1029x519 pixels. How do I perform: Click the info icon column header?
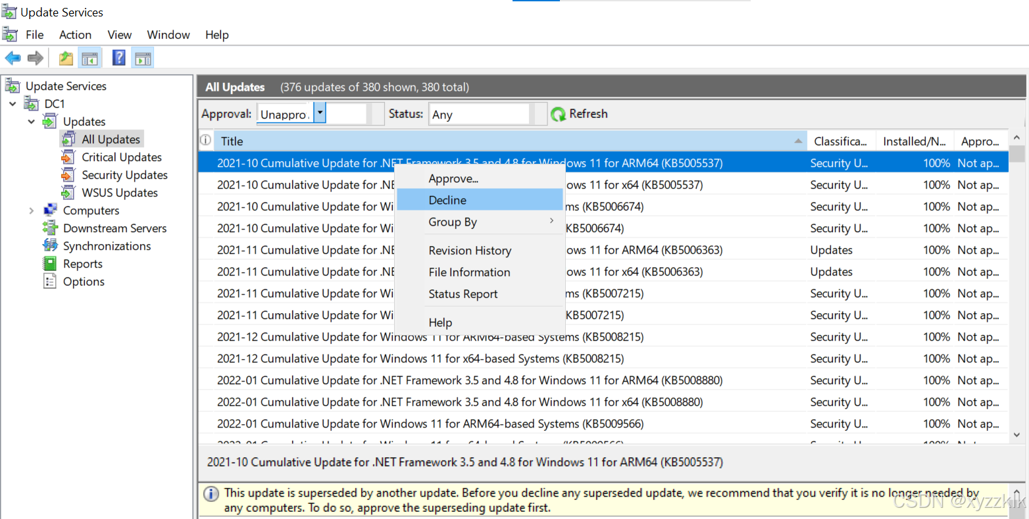click(x=205, y=140)
